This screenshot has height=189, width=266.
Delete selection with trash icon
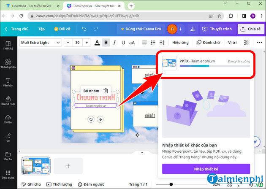(x=106, y=91)
